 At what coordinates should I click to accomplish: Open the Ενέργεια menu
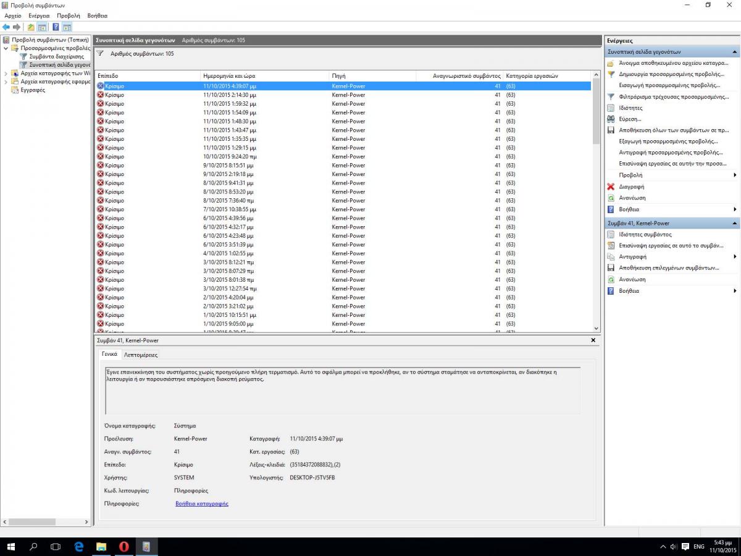38,15
